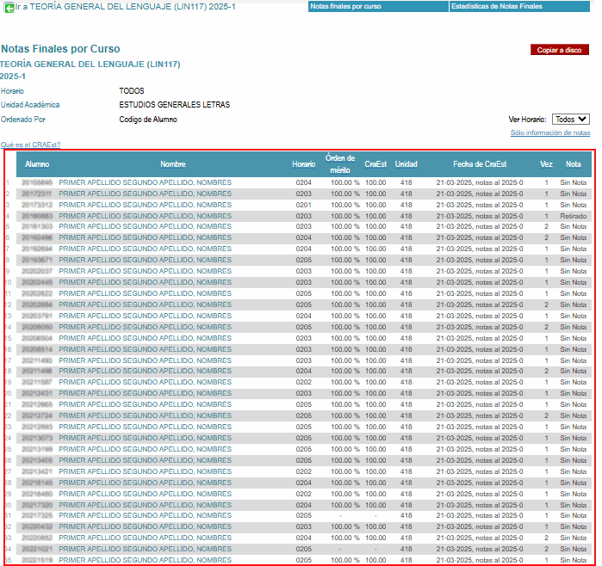
Task: Select the Unidad column header
Action: (x=407, y=164)
